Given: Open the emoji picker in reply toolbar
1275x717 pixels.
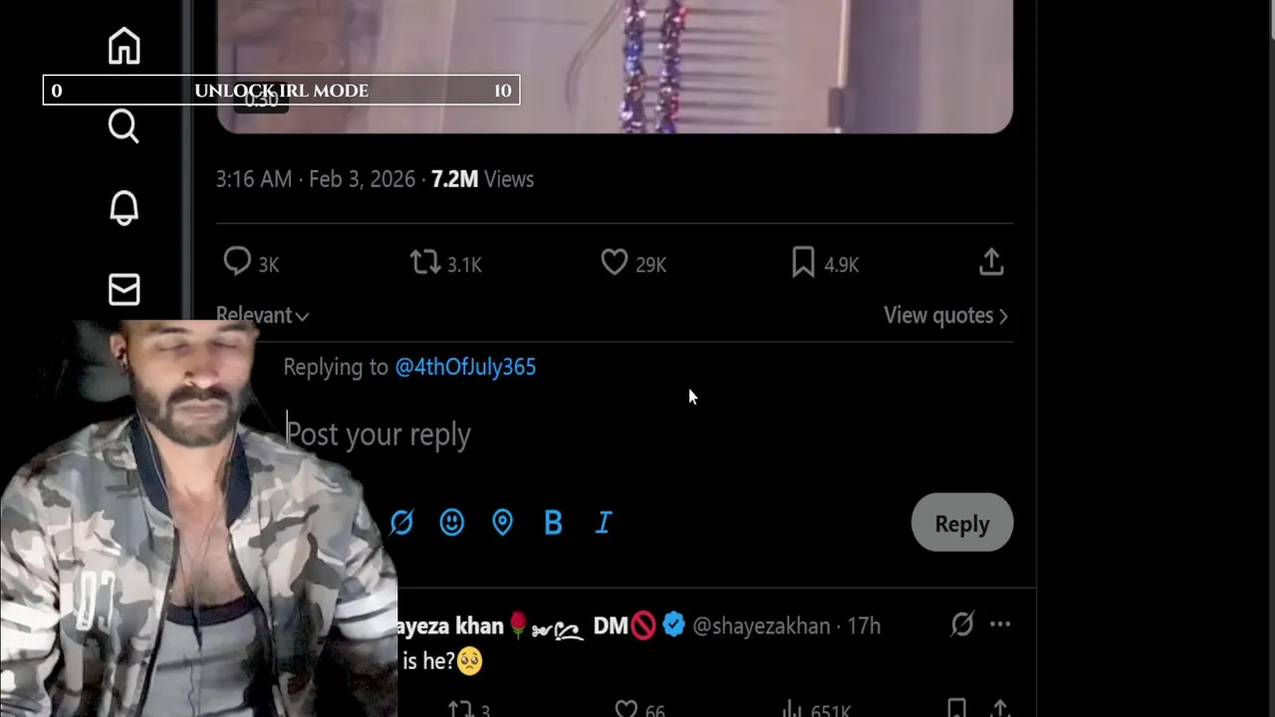Looking at the screenshot, I should pyautogui.click(x=452, y=523).
